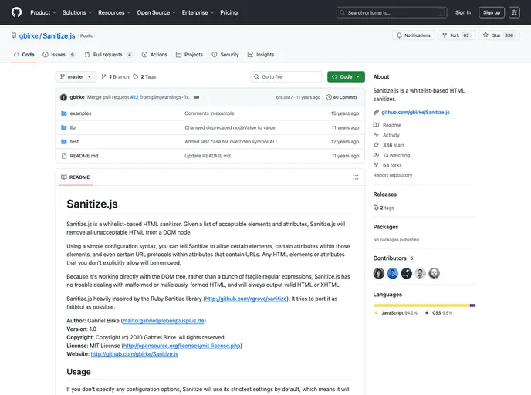The height and width of the screenshot is (395, 531).
Task: Click the link chain icon in About
Action: coord(376,112)
